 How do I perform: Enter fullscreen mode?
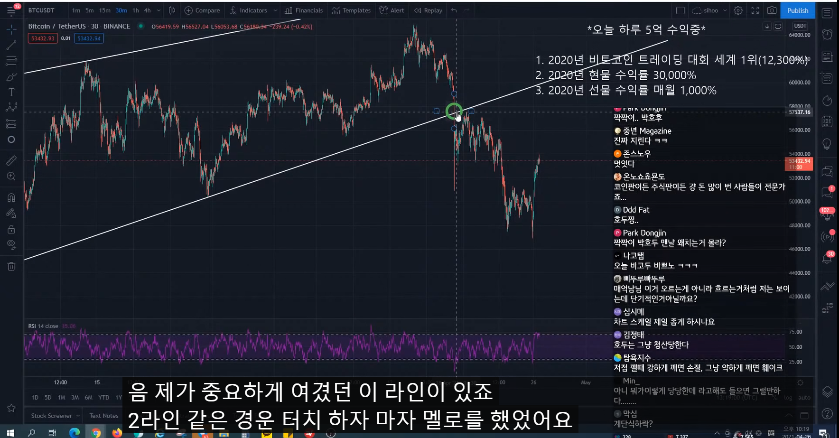pos(755,10)
